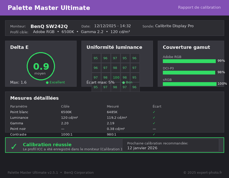229x178 pixels.
Task: Click the Écart column header
Action: point(157,107)
